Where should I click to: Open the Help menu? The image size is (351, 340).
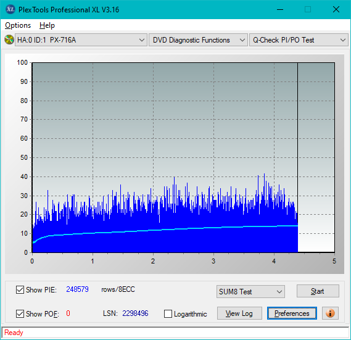(x=47, y=25)
